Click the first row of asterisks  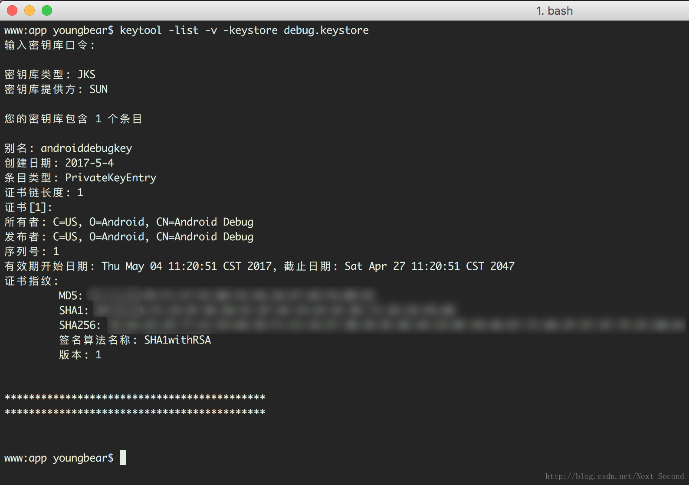click(135, 397)
